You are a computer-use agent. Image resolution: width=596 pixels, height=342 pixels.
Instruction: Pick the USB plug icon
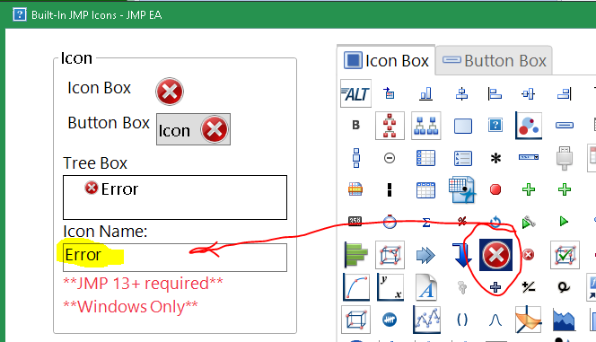[x=565, y=158]
